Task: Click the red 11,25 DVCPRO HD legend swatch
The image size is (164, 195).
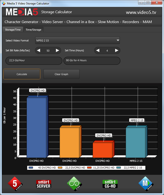Action: pos(89,168)
